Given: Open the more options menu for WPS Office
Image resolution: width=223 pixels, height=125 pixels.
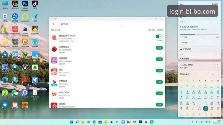Looking at the screenshot, I should 153,93.
